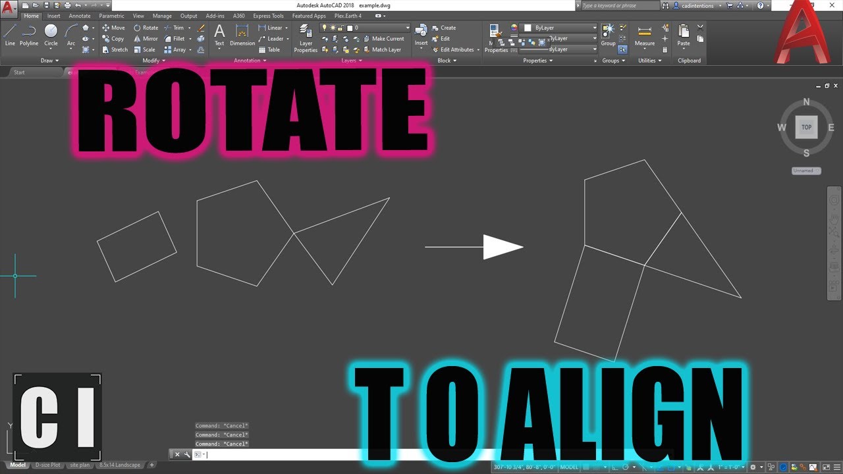The width and height of the screenshot is (843, 474).
Task: Activate the Rotate command
Action: point(146,28)
